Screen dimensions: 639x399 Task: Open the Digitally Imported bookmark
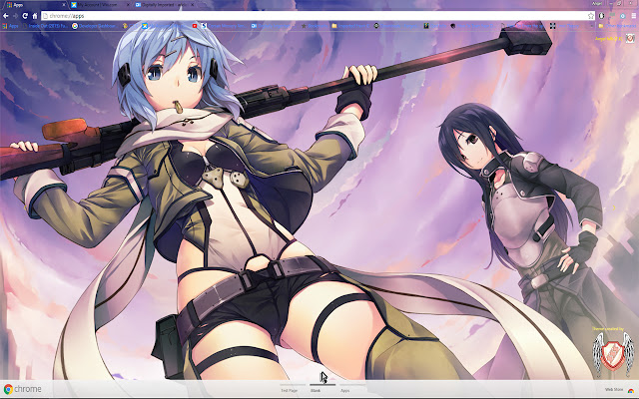271,26
